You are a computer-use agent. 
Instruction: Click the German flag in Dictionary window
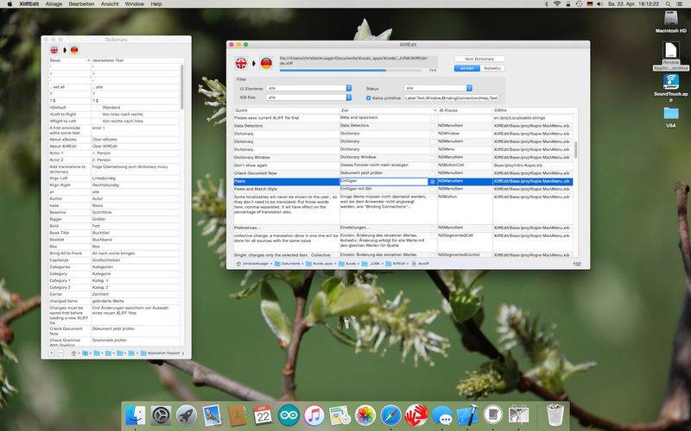coord(74,51)
